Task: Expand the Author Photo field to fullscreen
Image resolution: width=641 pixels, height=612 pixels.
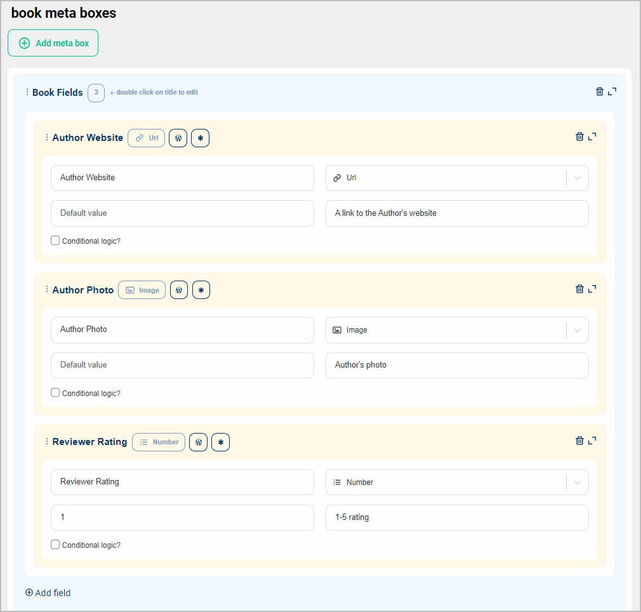Action: click(591, 288)
